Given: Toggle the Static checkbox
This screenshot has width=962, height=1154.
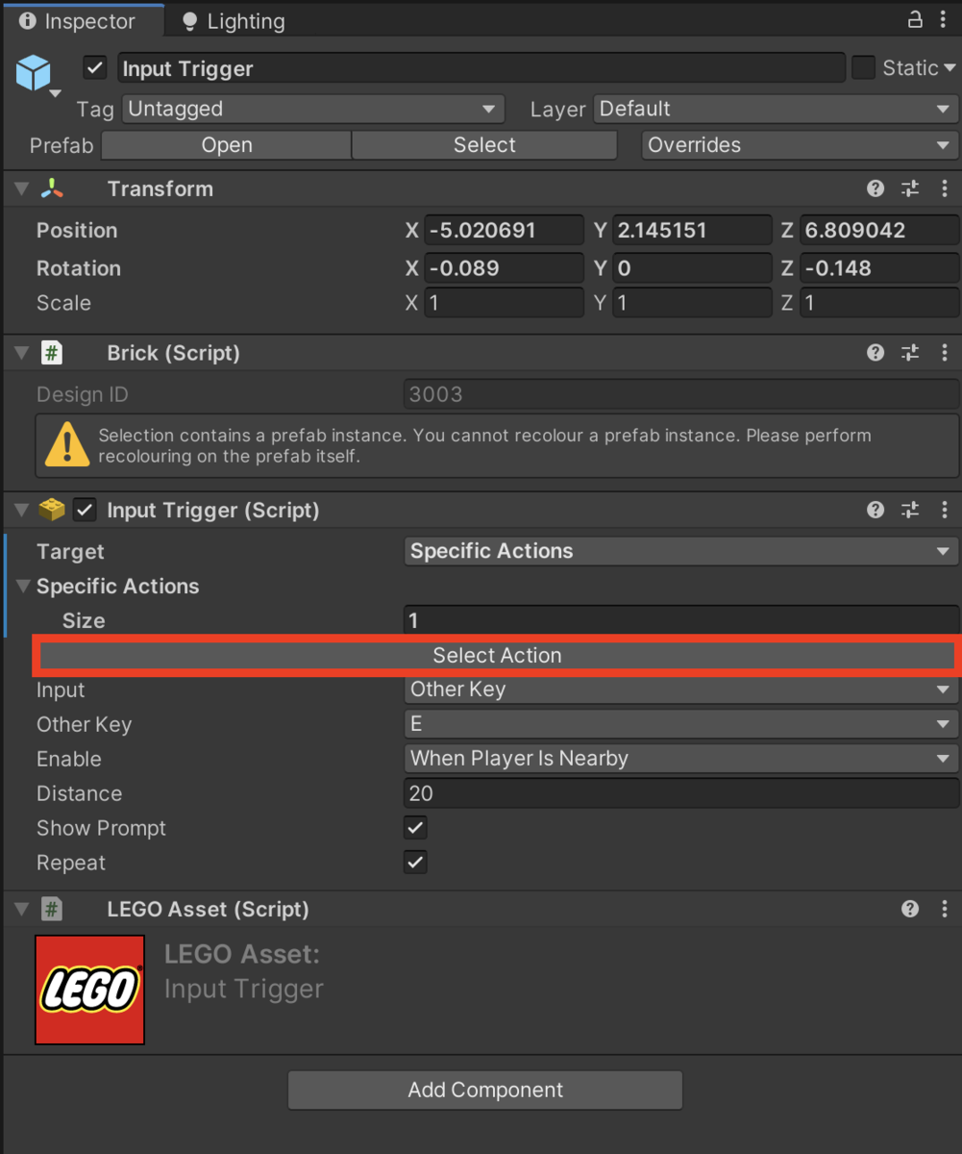Looking at the screenshot, I should 863,67.
